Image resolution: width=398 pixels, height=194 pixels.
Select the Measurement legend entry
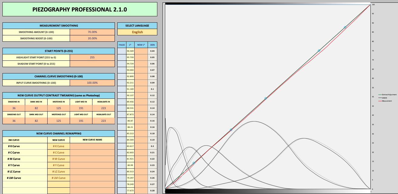coord(385,101)
